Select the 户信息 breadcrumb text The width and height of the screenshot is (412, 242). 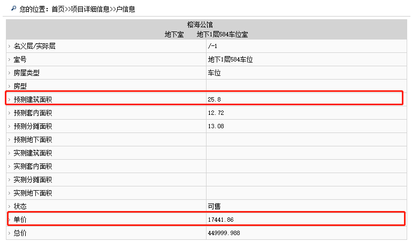(x=125, y=9)
